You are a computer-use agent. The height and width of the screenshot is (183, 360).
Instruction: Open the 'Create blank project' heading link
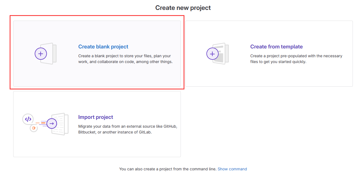coord(103,47)
